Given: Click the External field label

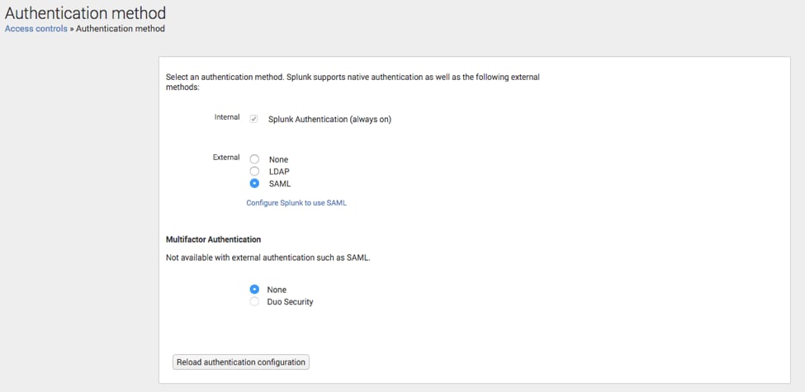Looking at the screenshot, I should [x=226, y=157].
